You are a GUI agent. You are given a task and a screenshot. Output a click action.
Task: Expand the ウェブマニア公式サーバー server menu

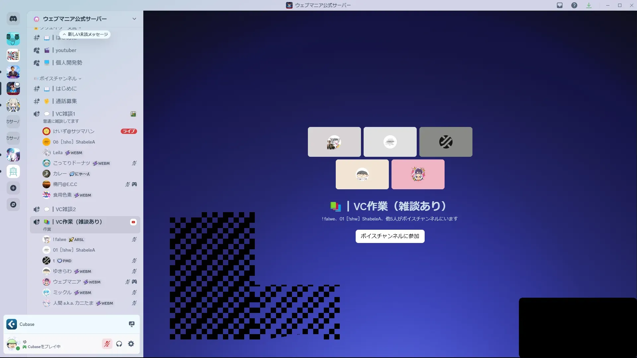[x=134, y=19]
